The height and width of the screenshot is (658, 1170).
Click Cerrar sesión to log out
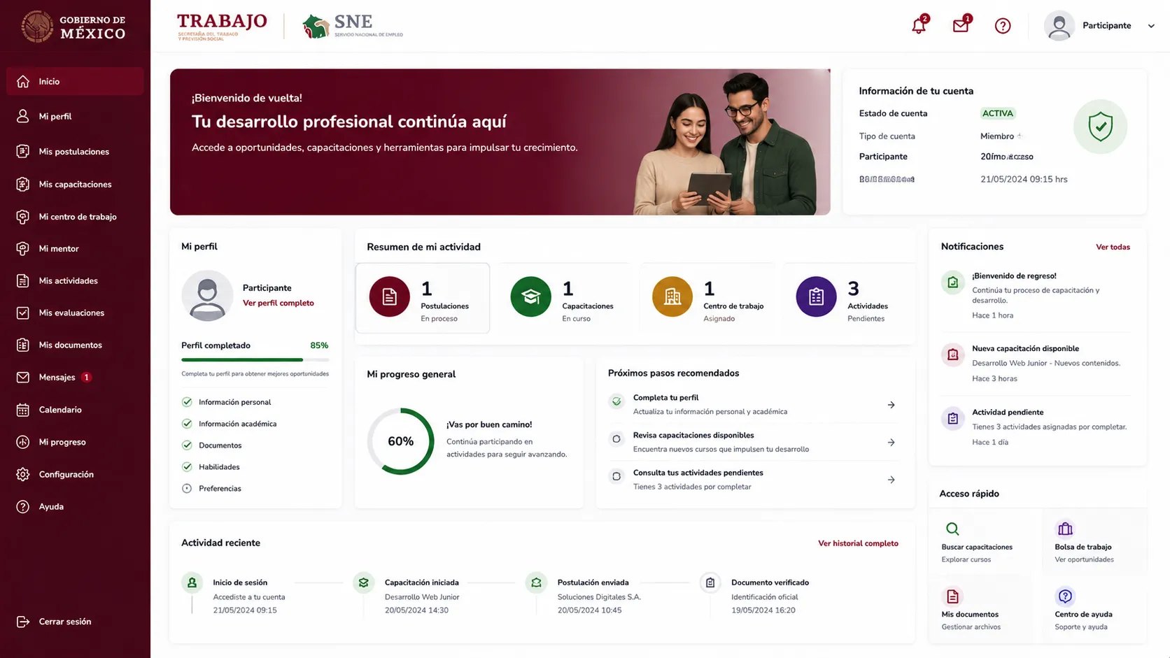[54, 622]
